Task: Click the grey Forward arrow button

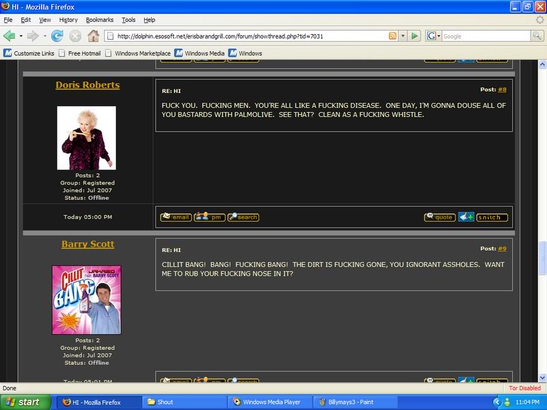Action: [33, 36]
